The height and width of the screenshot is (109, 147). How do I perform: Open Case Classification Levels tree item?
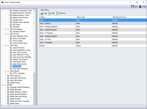click(x=21, y=50)
